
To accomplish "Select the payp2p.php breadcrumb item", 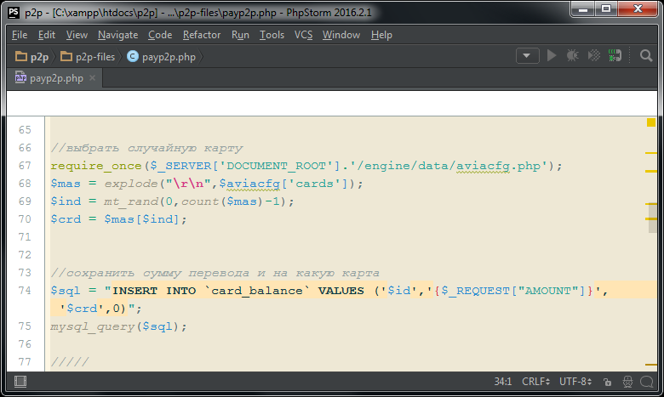I will (162, 57).
